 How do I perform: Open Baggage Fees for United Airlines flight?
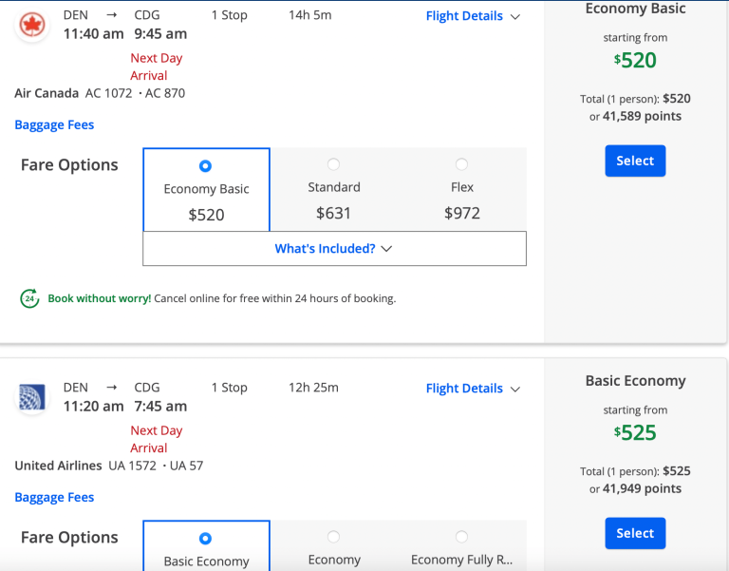[54, 497]
